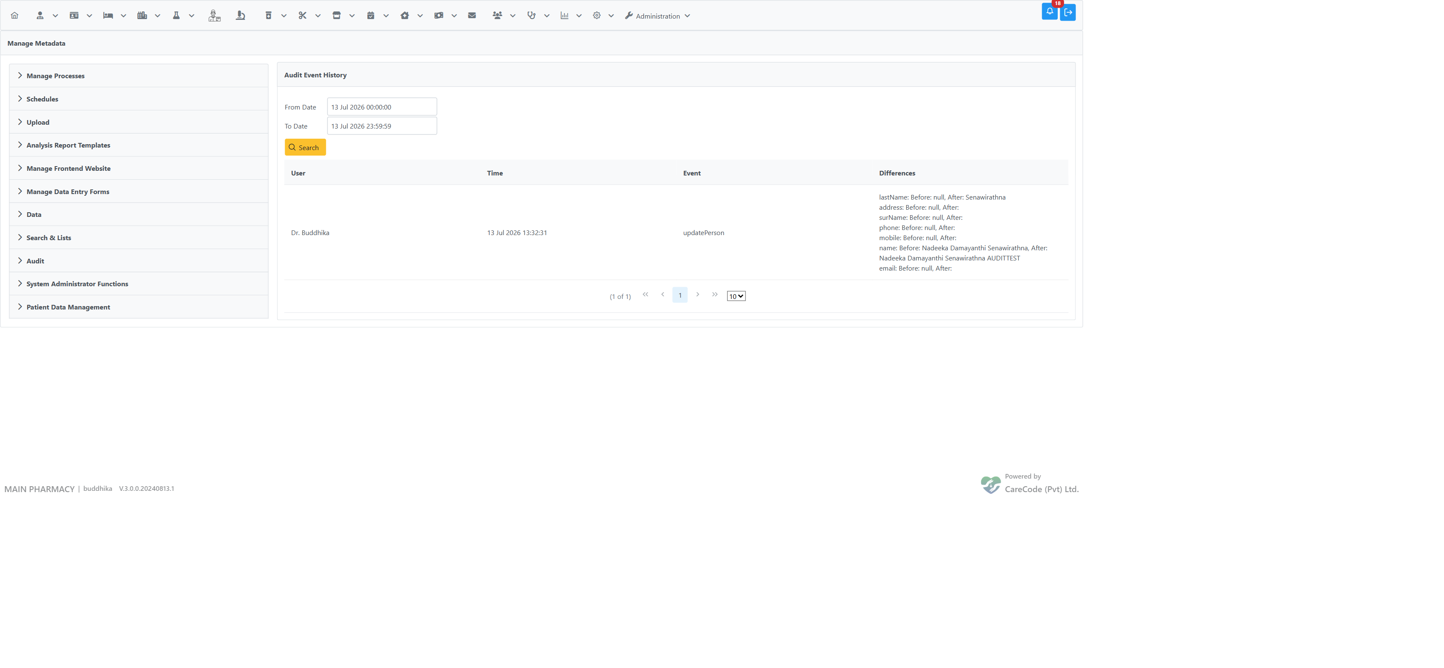Image resolution: width=1444 pixels, height=668 pixels.
Task: Expand the Audit section
Action: click(x=138, y=261)
